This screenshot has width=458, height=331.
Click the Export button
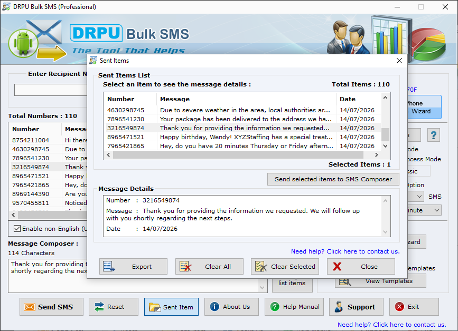pos(133,267)
